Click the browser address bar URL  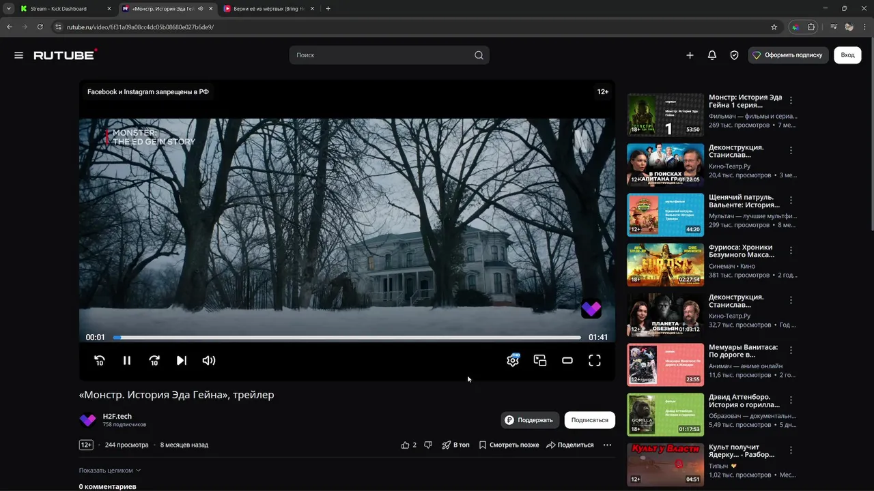pyautogui.click(x=140, y=27)
